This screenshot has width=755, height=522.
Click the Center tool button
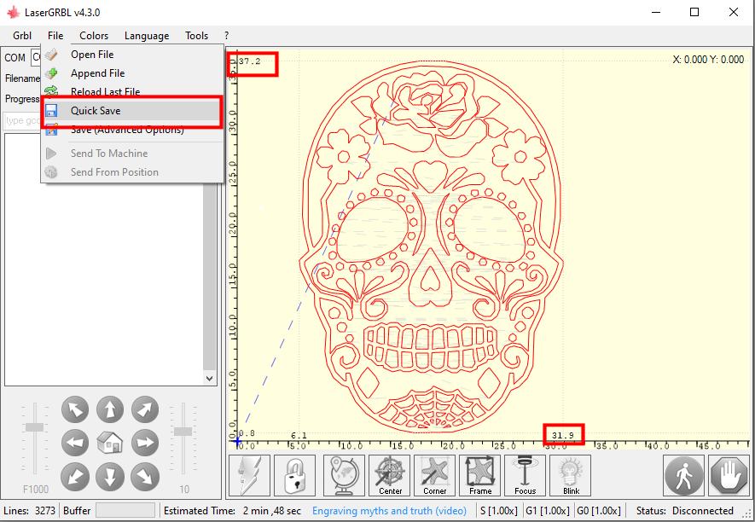[390, 475]
